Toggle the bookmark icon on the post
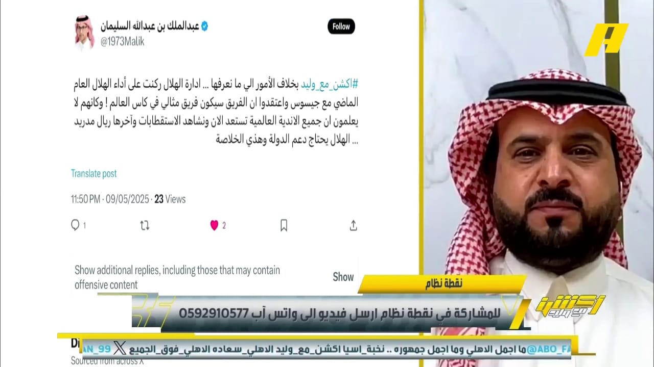654x367 pixels. tap(284, 225)
